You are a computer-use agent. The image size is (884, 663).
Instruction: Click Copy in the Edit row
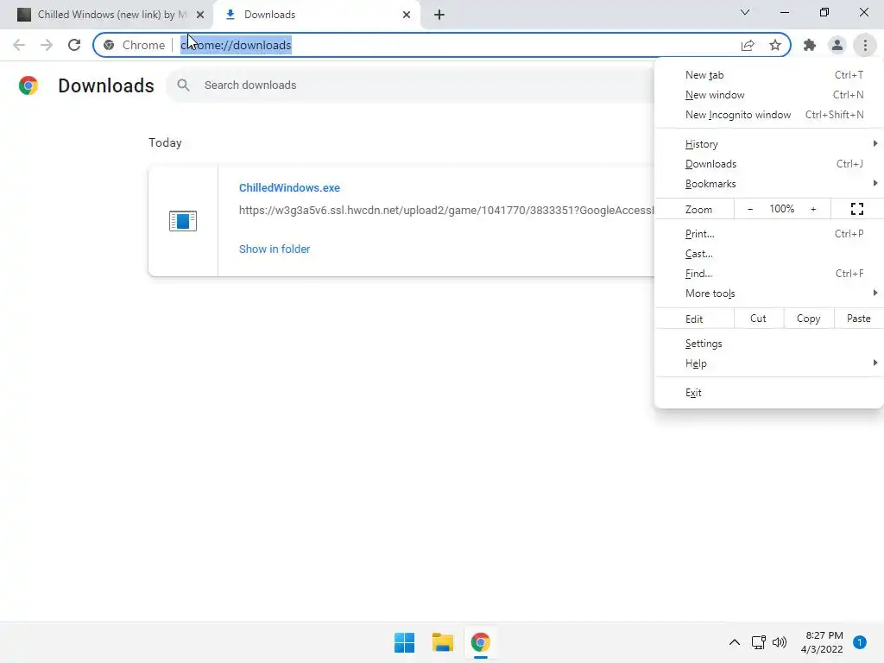click(x=808, y=319)
